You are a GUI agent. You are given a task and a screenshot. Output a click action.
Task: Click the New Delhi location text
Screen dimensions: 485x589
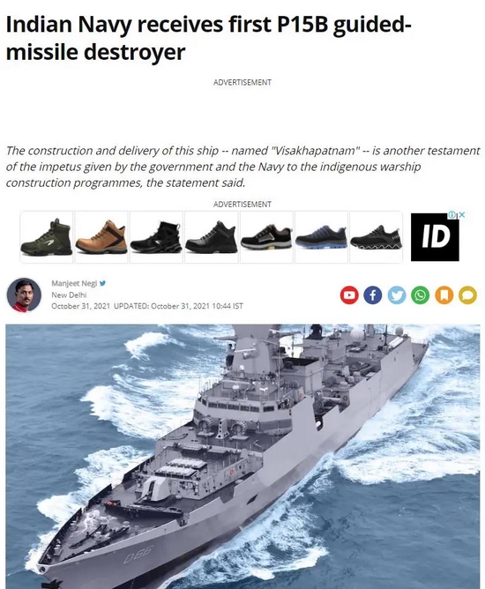[x=69, y=294]
